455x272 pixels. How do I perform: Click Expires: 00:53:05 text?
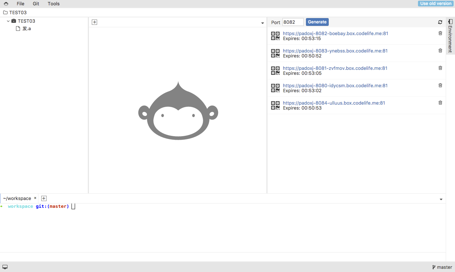point(302,73)
